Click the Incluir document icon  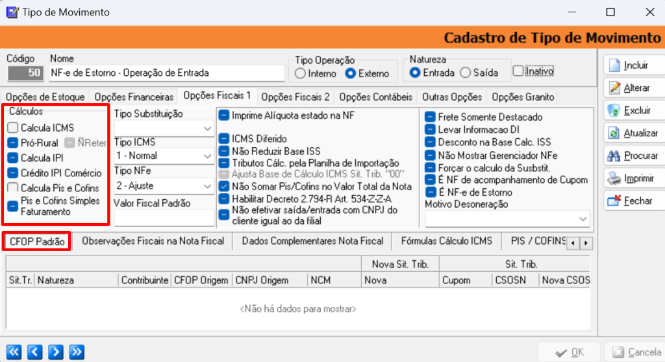click(x=614, y=66)
